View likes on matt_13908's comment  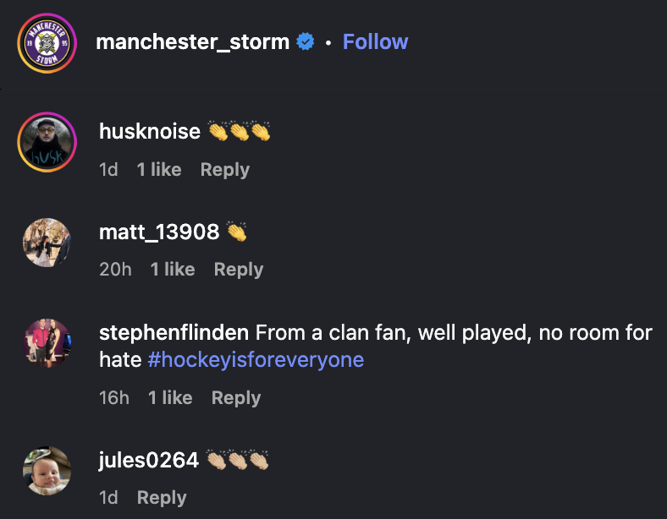[x=173, y=270]
